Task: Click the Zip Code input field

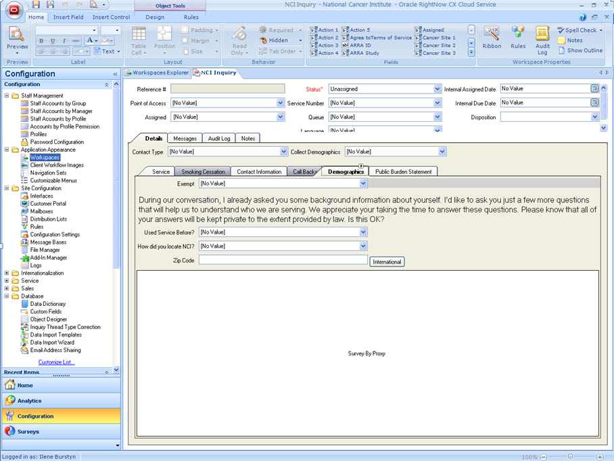Action: (x=283, y=260)
